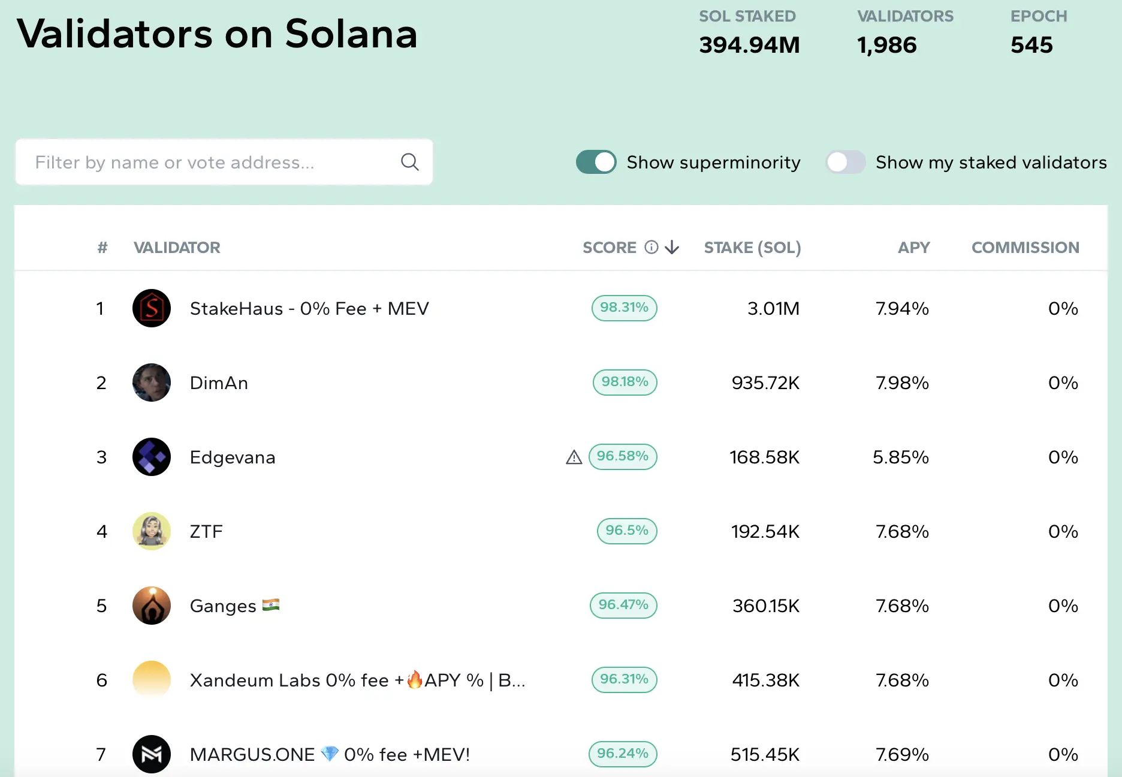1122x777 pixels.
Task: Select the MARGUS.ONE validator logo
Action: tap(151, 754)
